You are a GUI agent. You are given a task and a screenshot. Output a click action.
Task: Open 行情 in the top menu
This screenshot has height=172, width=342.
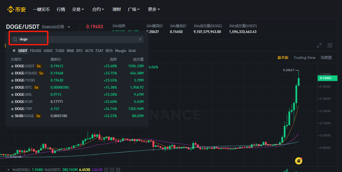(61, 9)
